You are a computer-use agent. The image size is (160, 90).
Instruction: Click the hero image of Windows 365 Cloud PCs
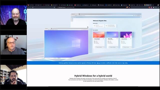coord(93,35)
